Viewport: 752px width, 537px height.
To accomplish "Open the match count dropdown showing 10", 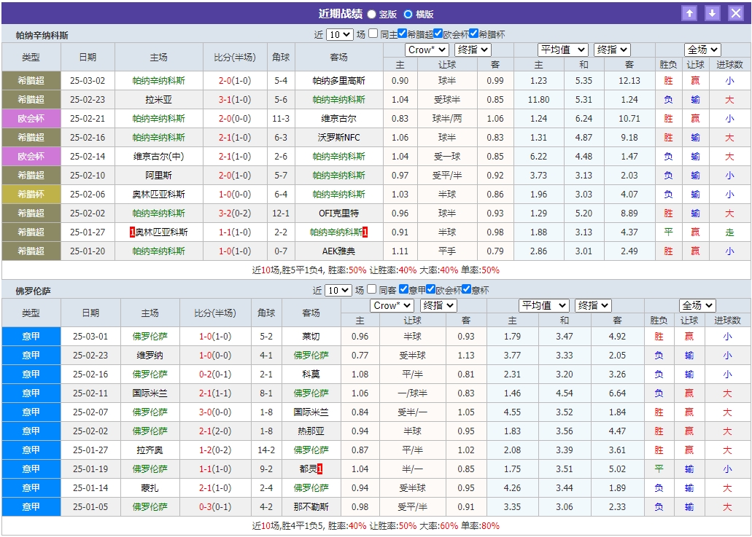I will pyautogui.click(x=341, y=33).
